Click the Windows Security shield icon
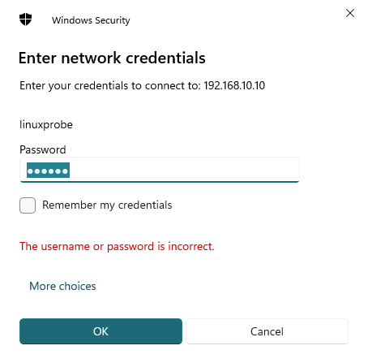The image size is (368, 363). (x=26, y=19)
